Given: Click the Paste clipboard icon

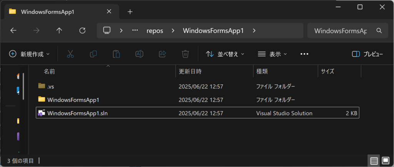Looking at the screenshot, I should (x=116, y=54).
